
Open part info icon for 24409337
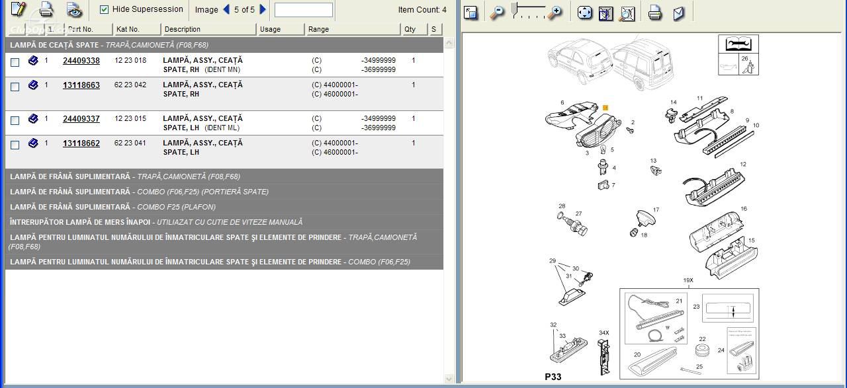(x=34, y=119)
